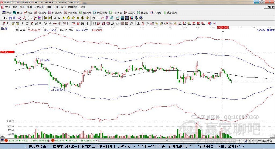Switch to the K线 chart view
The width and height of the screenshot is (275, 149).
click(28, 13)
